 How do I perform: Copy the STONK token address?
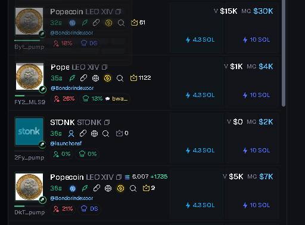pyautogui.click(x=107, y=123)
